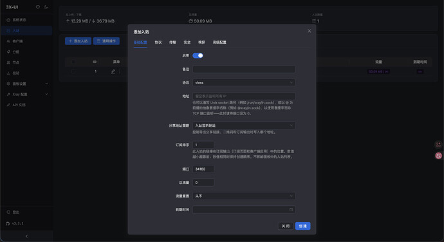Focus the 备注 input field
The image size is (444, 242).
point(244,69)
